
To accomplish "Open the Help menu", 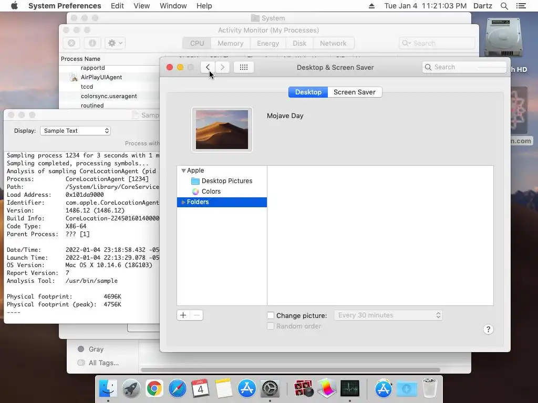I will pos(204,6).
